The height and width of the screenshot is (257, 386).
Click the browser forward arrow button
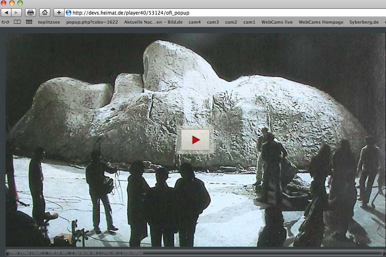coord(17,13)
